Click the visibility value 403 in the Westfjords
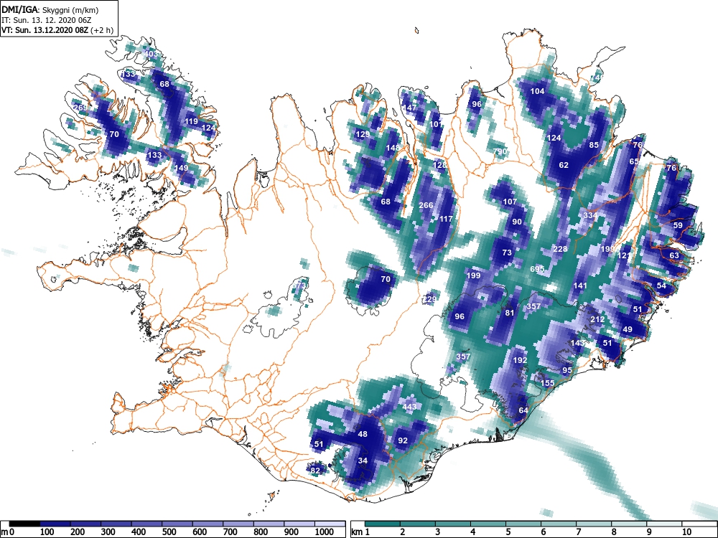718x538 pixels. (x=151, y=54)
